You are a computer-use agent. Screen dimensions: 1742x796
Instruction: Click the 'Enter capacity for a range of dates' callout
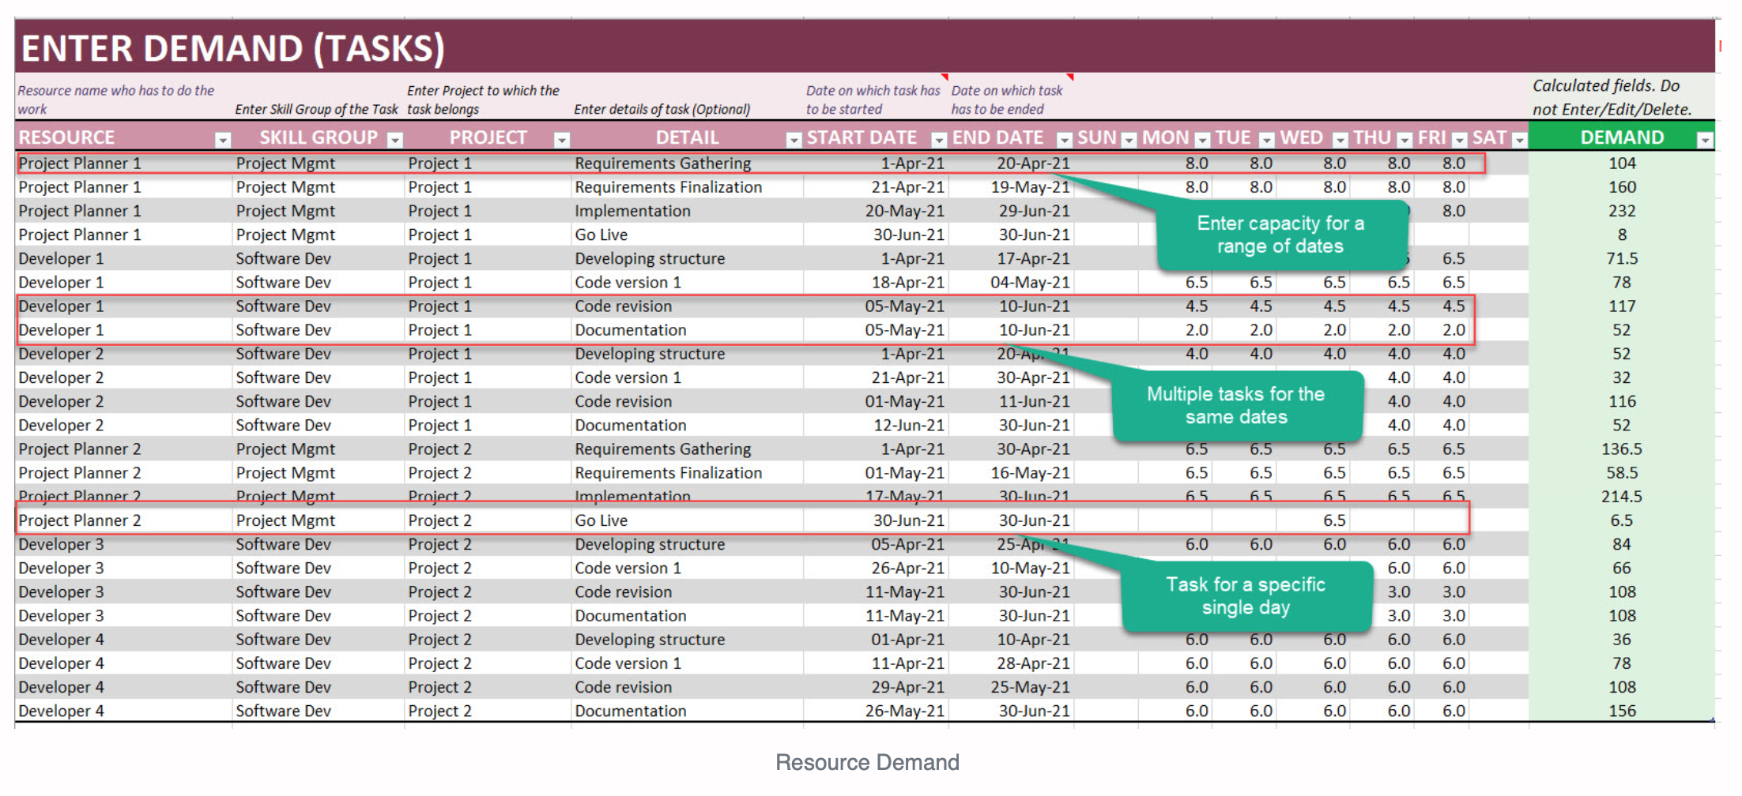1280,235
